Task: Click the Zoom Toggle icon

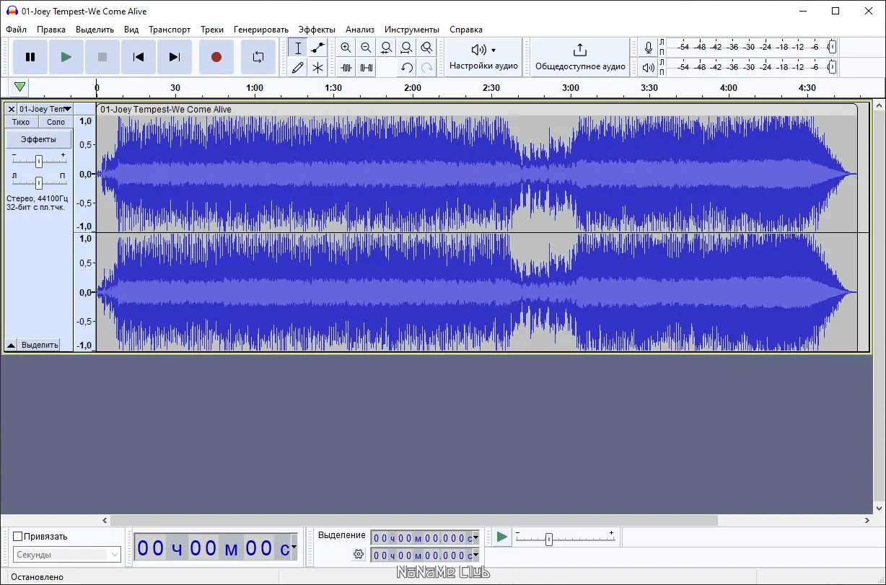Action: pos(427,48)
